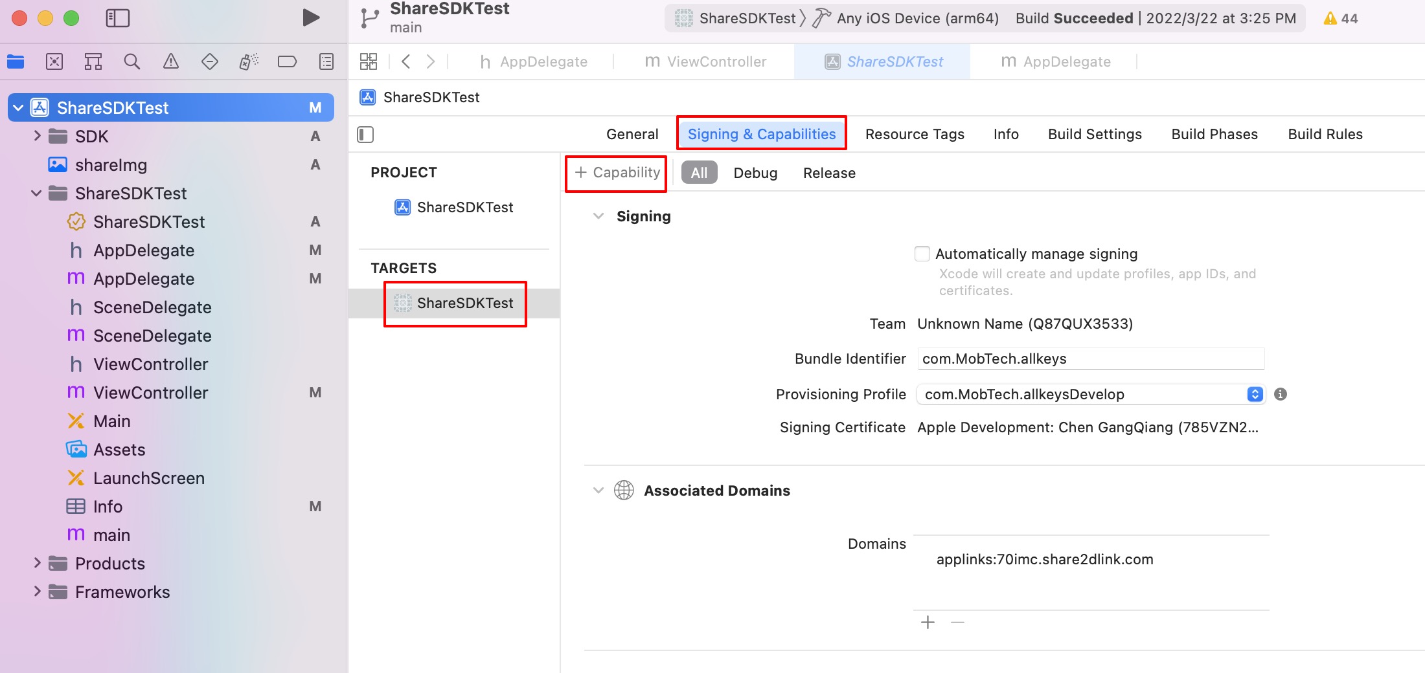The height and width of the screenshot is (673, 1425).
Task: Choose Any iOS Device destination
Action: [x=907, y=18]
